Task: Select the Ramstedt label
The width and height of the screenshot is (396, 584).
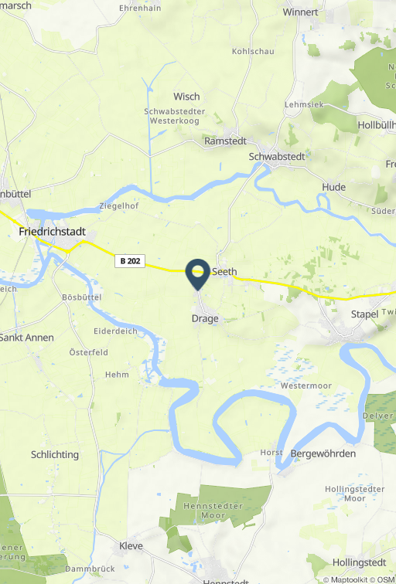Action: [225, 141]
